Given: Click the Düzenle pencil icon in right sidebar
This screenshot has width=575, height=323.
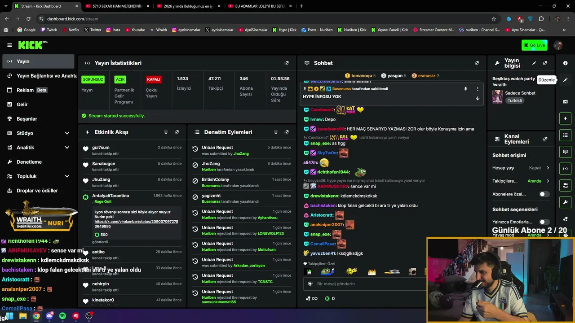Looking at the screenshot, I should (565, 80).
